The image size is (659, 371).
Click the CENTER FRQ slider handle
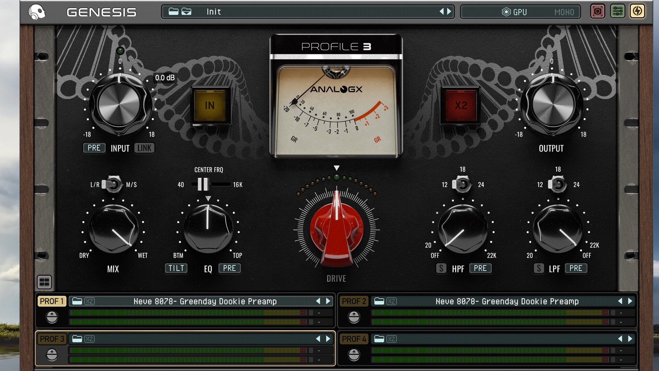pyautogui.click(x=203, y=184)
